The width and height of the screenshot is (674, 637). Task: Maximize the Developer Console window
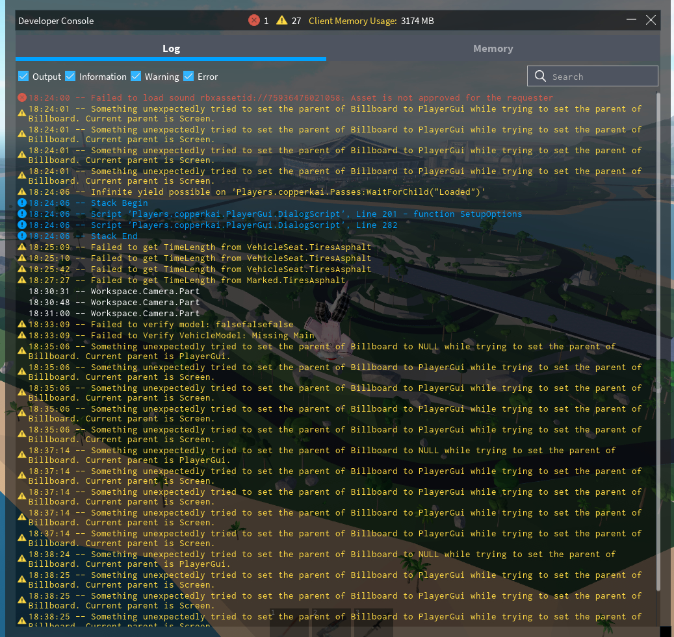630,21
